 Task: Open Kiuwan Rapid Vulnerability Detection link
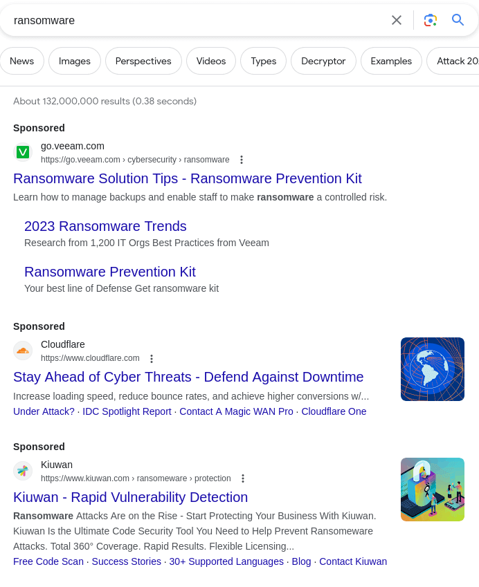click(130, 497)
